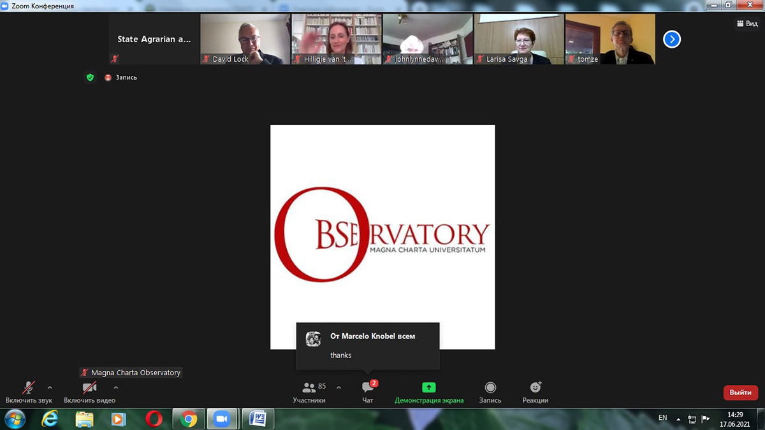Image resolution: width=765 pixels, height=430 pixels.
Task: Open Opera browser from the taskbar
Action: tap(153, 419)
